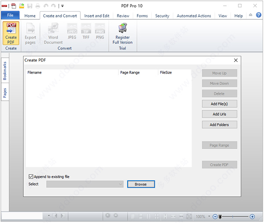Click the red PDF app logo icon

point(4,6)
